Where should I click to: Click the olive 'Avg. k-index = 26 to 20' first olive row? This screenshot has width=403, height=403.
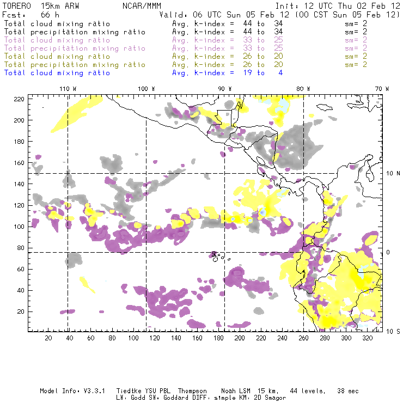pyautogui.click(x=228, y=57)
